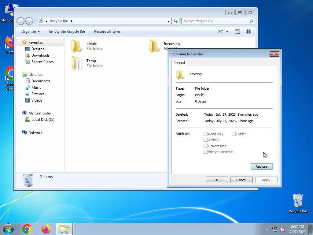The image size is (313, 235).
Task: Toggle the Archive checkbox
Action: tap(205, 140)
